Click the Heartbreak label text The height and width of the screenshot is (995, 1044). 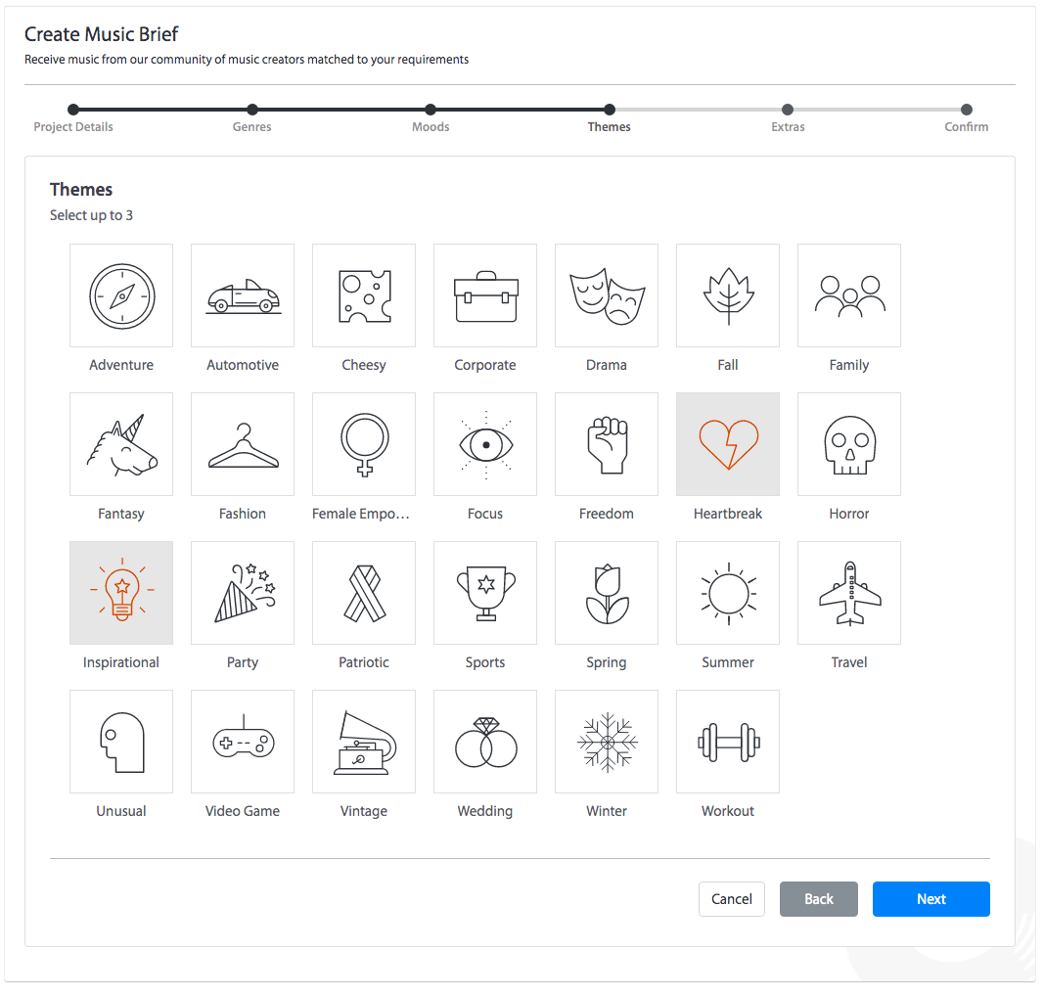pos(728,513)
